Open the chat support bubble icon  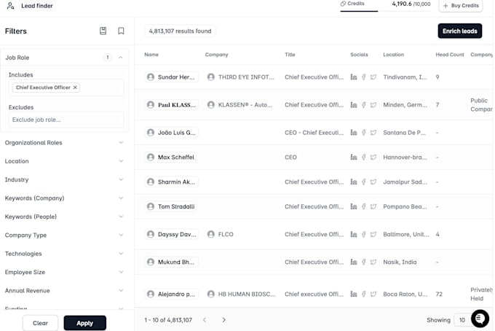(480, 319)
